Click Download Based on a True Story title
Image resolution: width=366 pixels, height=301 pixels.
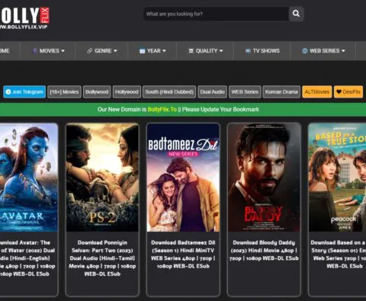(339, 255)
